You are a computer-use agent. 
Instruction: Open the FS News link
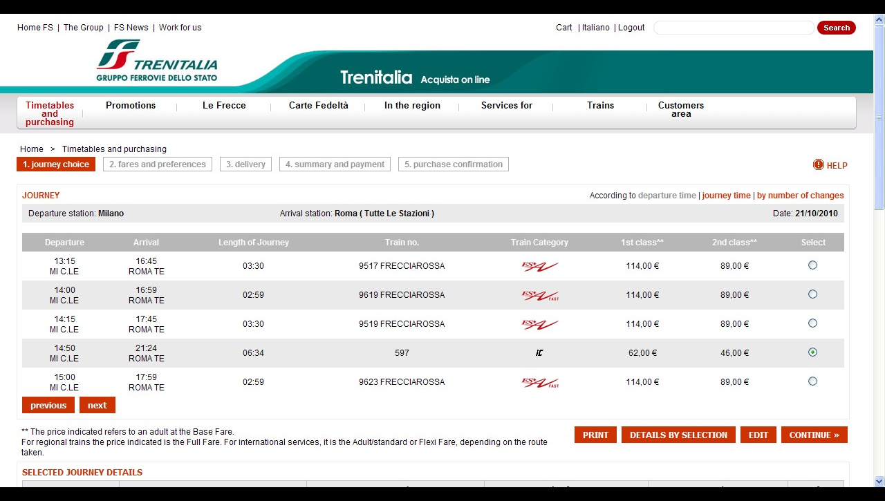coord(131,28)
